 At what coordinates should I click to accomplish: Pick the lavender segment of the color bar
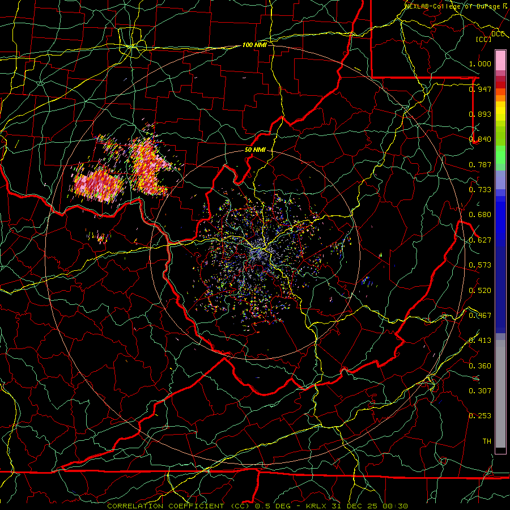point(500,180)
